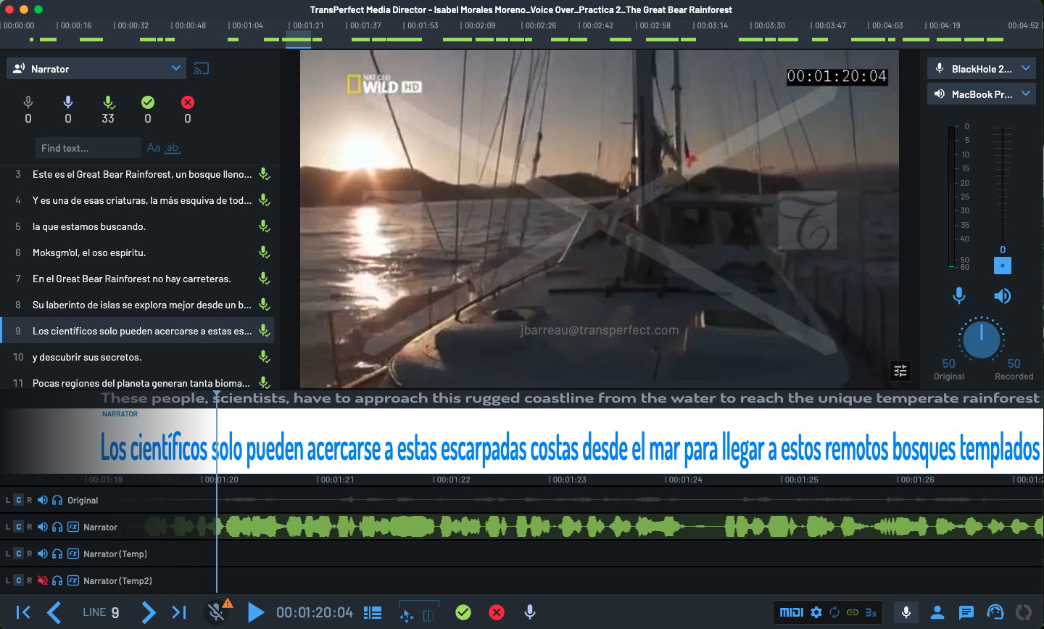Start recording with the bottom microphone icon

pyautogui.click(x=530, y=612)
